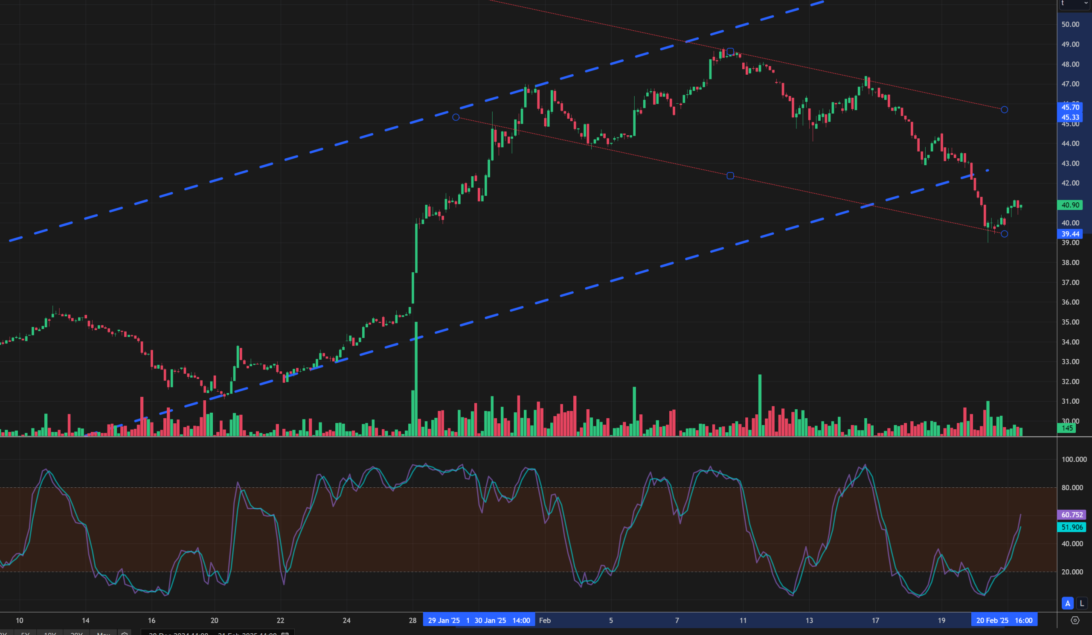The height and width of the screenshot is (635, 1092).
Task: Click date 22 on the time axis
Action: 280,620
